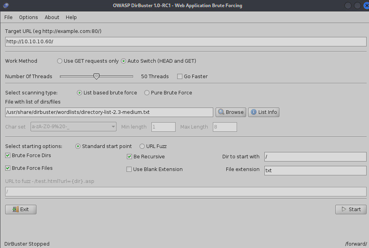This screenshot has width=369, height=248.
Task: Click the Number Of Threads slider handle
Action: pos(96,76)
